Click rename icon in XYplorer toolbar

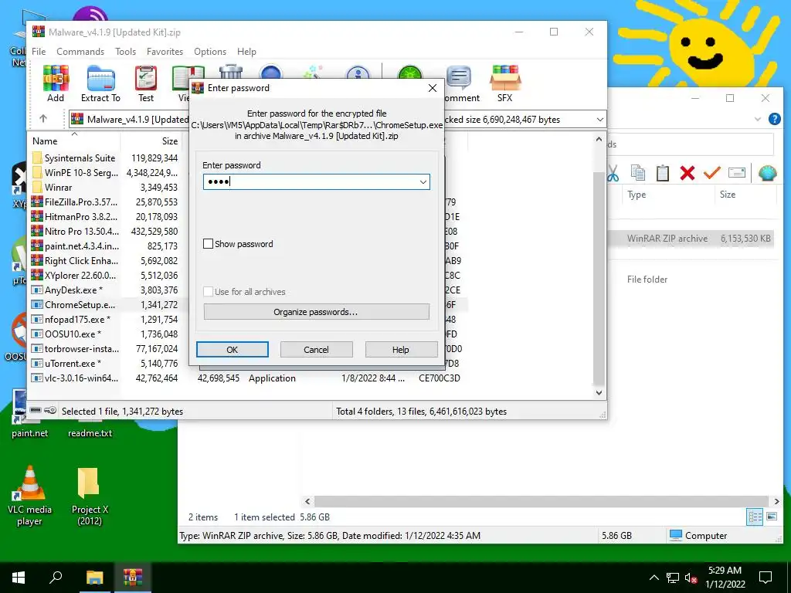tap(736, 173)
